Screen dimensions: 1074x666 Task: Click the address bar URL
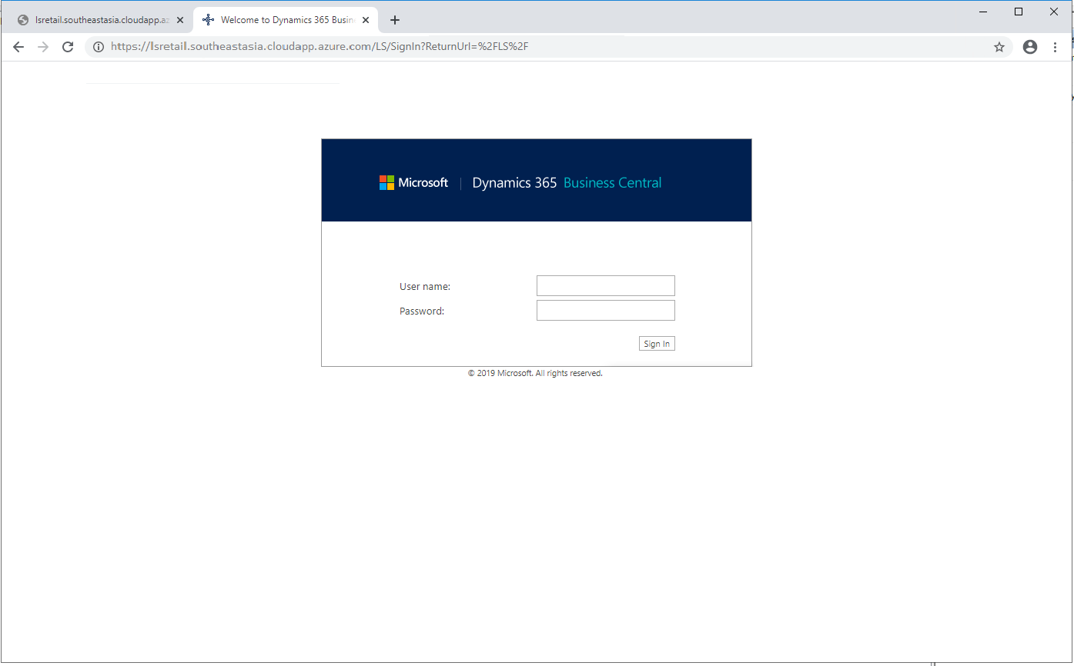tap(320, 47)
